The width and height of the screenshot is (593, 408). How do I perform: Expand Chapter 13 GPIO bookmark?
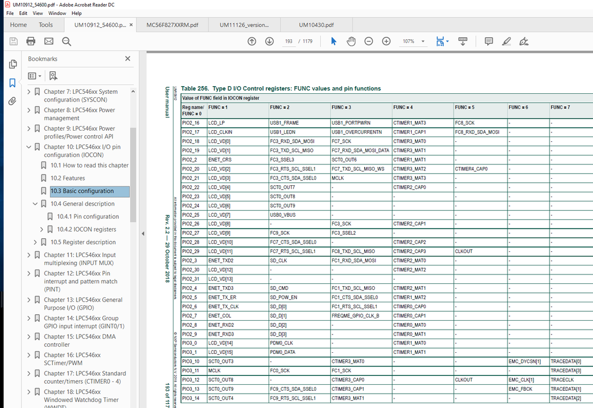click(29, 300)
